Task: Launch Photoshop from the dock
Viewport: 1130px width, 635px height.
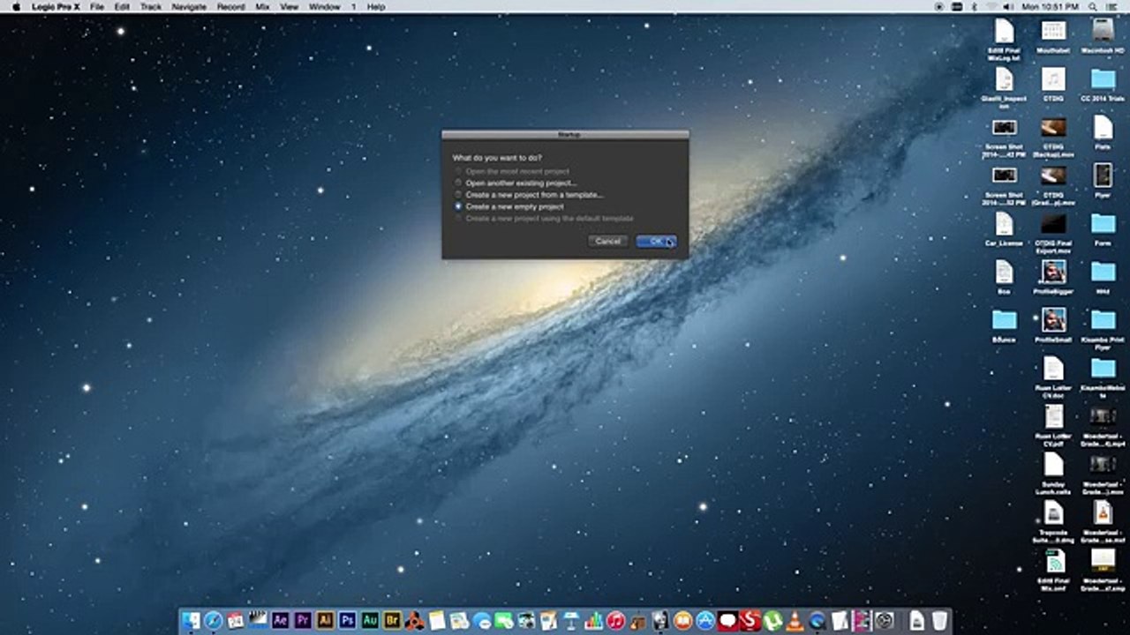Action: (348, 621)
